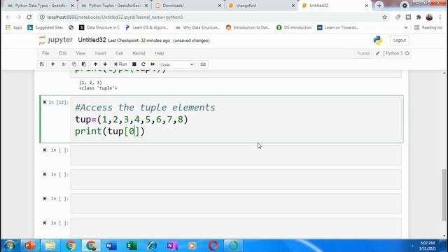This screenshot has height=252, width=448.
Task: Paste cells below icon
Action: [84, 64]
